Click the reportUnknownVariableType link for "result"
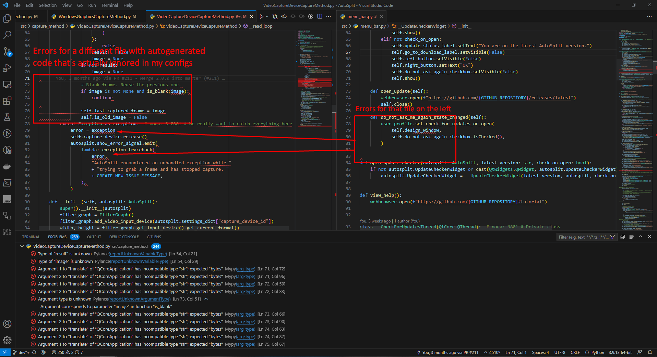The height and width of the screenshot is (357, 657). tap(138, 254)
